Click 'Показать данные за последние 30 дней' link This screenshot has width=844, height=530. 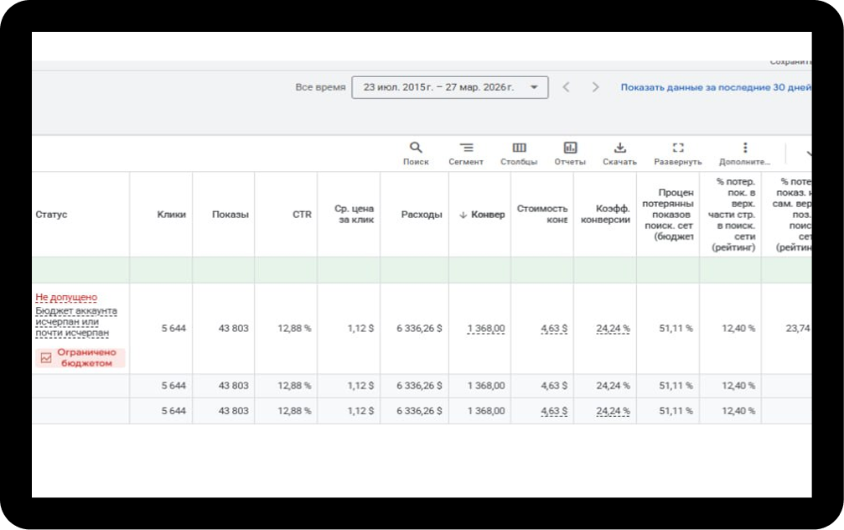click(715, 87)
